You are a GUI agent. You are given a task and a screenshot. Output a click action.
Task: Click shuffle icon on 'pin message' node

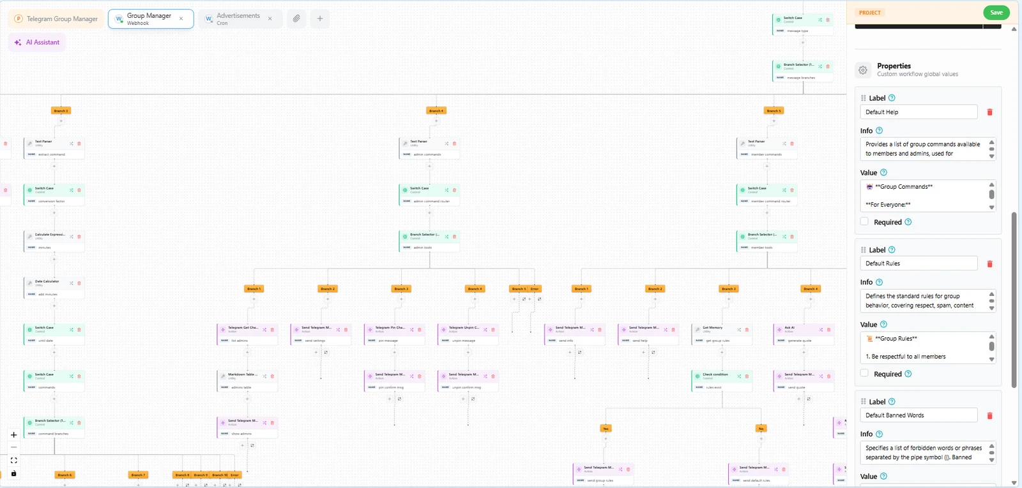412,330
